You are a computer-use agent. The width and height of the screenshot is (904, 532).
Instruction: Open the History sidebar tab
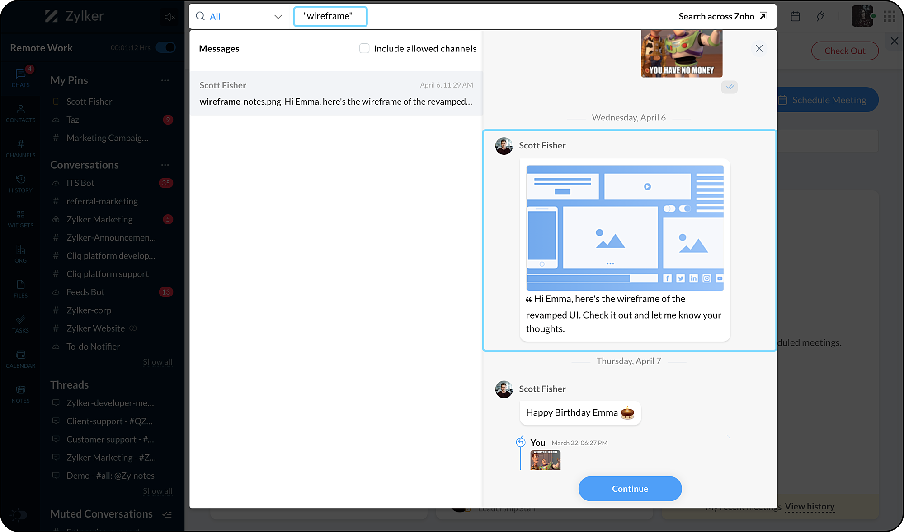tap(20, 183)
